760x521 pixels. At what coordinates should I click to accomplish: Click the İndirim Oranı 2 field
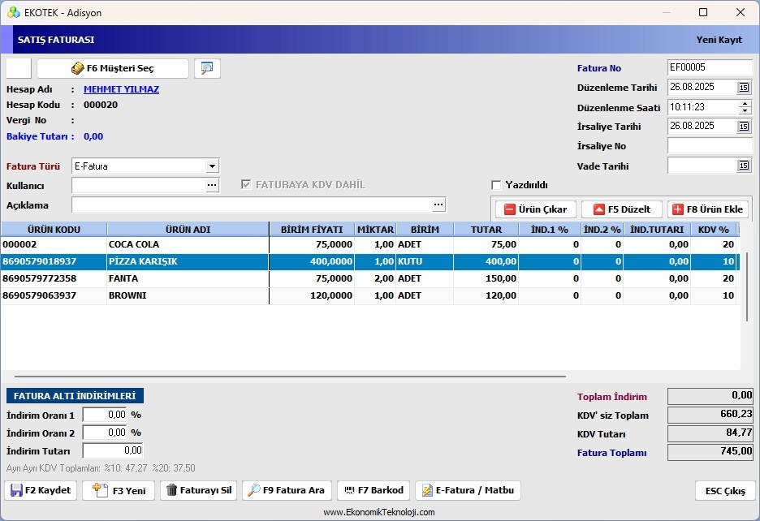(105, 433)
